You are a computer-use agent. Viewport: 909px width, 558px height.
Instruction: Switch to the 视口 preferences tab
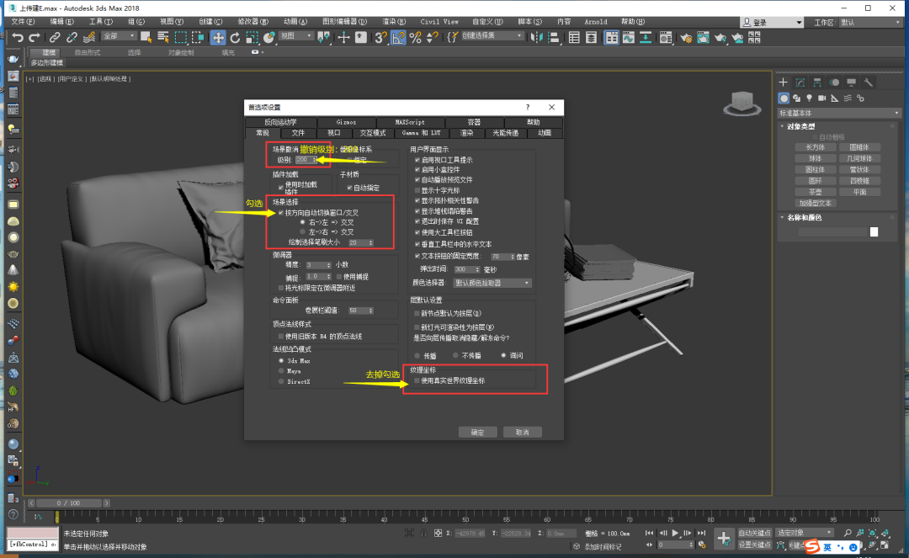click(x=334, y=133)
